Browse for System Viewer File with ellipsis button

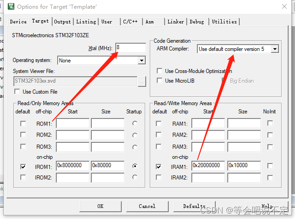coord(142,82)
